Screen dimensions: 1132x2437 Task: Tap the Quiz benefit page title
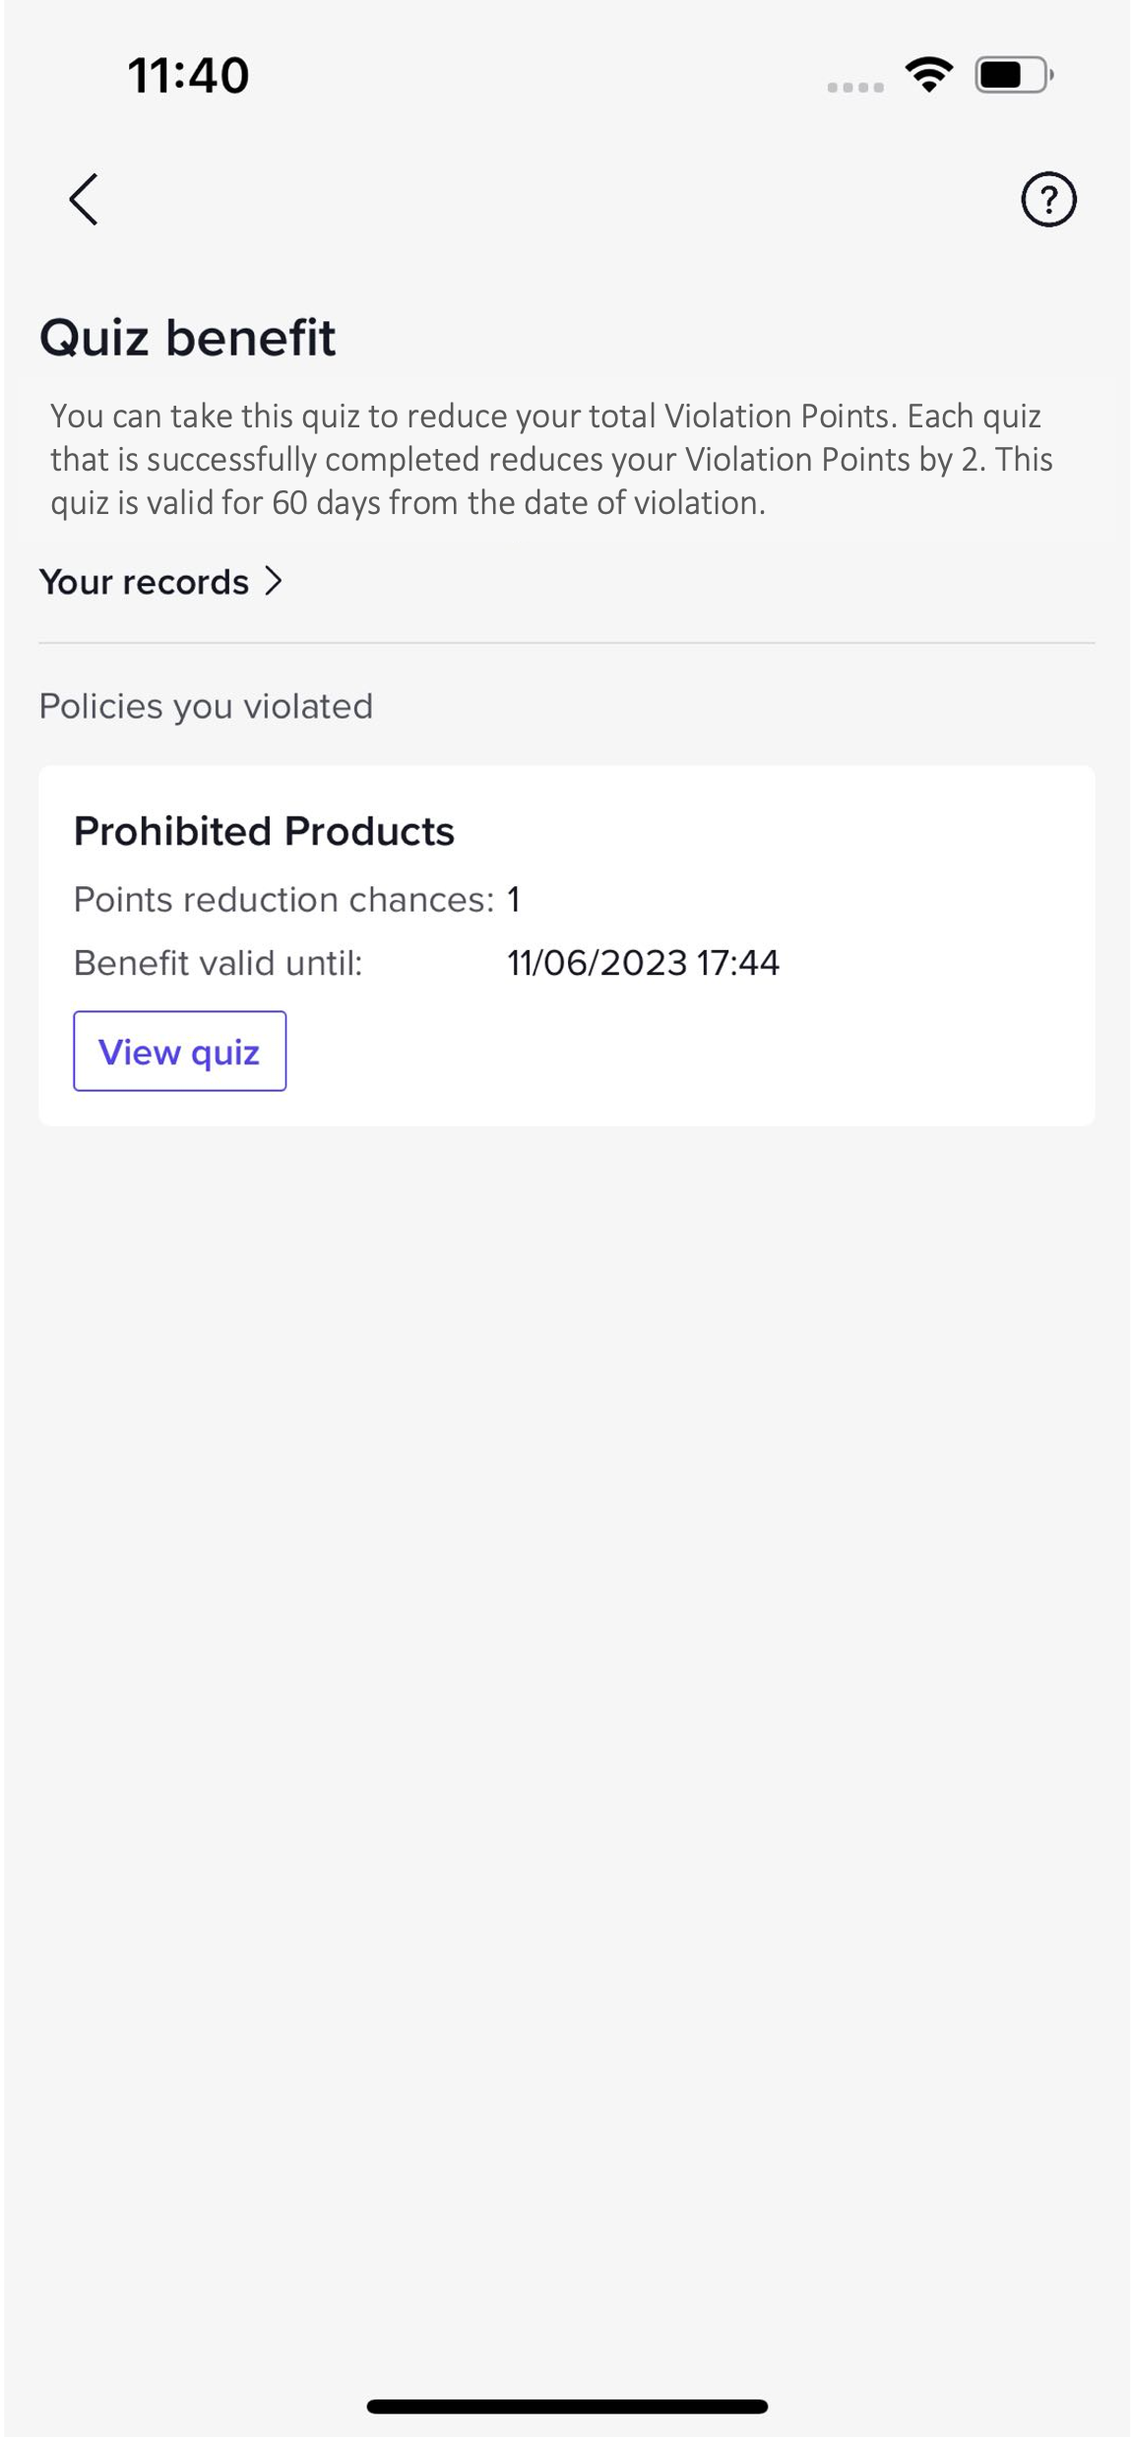(x=187, y=338)
